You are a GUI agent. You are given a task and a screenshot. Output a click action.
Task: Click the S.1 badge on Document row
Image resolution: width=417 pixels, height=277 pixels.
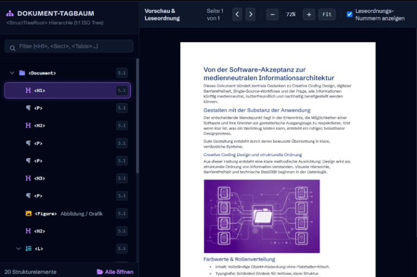[122, 73]
